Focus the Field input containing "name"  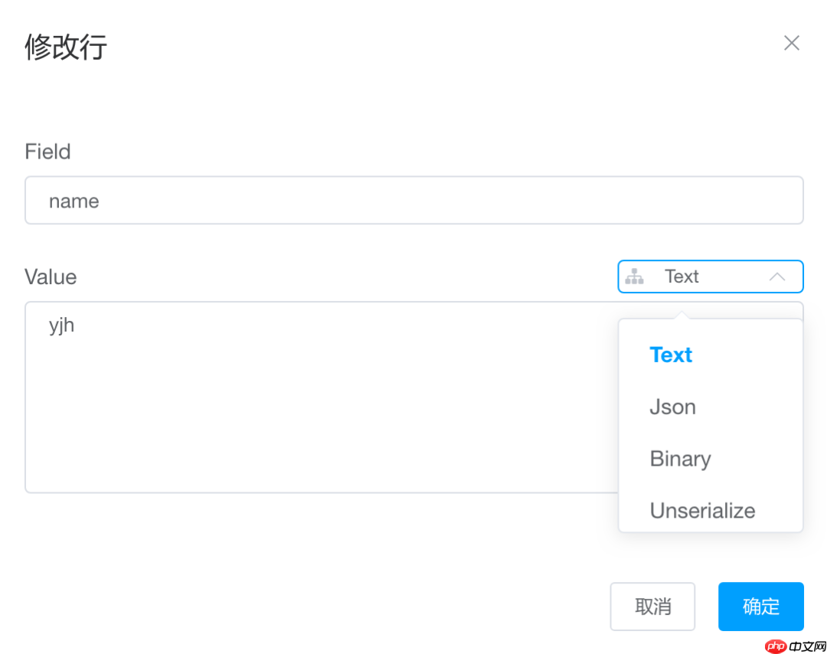coord(413,201)
